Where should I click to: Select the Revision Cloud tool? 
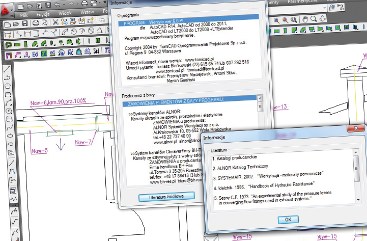9,119
